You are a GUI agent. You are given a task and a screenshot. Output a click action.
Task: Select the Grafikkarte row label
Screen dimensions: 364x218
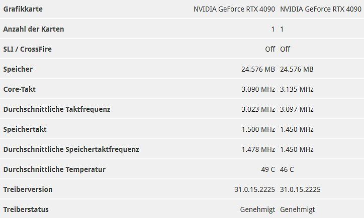point(23,9)
